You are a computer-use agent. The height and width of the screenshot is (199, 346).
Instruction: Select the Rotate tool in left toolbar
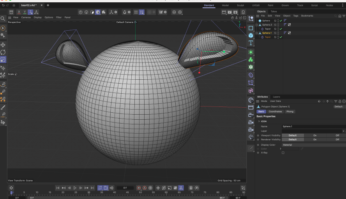[3, 52]
